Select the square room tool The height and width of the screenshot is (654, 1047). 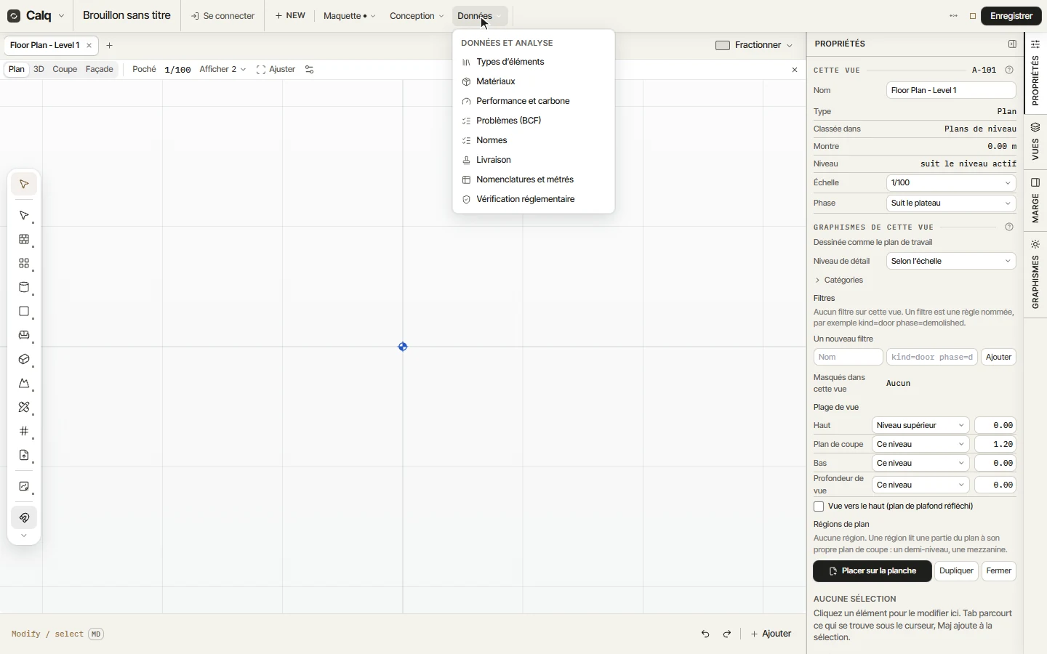coord(24,312)
